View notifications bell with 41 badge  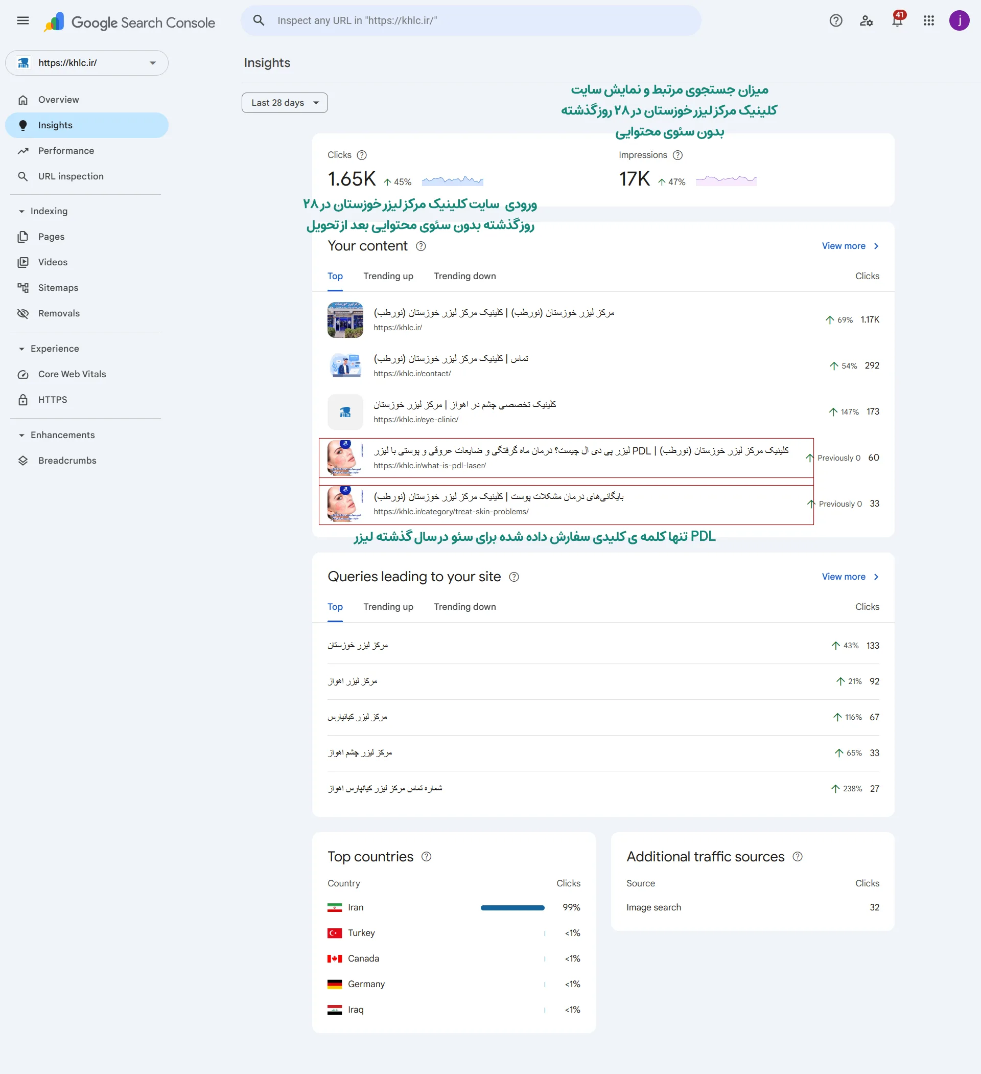[897, 20]
